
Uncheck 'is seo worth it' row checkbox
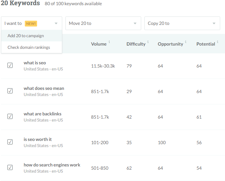10,142
